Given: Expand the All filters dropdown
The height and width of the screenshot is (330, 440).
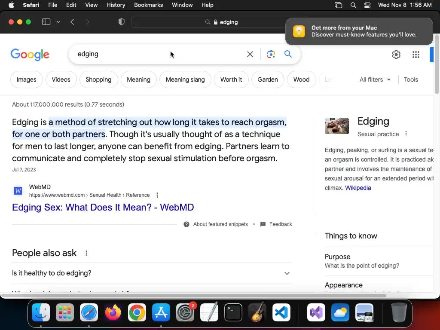Looking at the screenshot, I should click(375, 79).
